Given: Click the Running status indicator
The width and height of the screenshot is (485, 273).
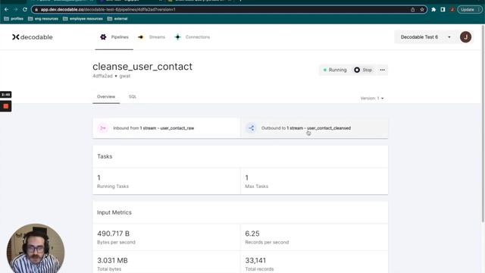Looking at the screenshot, I should (335, 70).
